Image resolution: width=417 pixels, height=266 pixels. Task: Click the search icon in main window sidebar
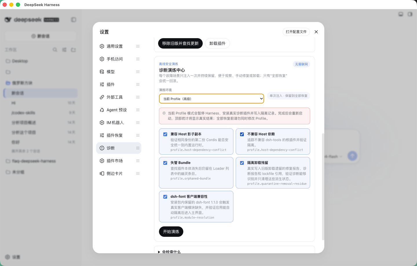point(55,50)
